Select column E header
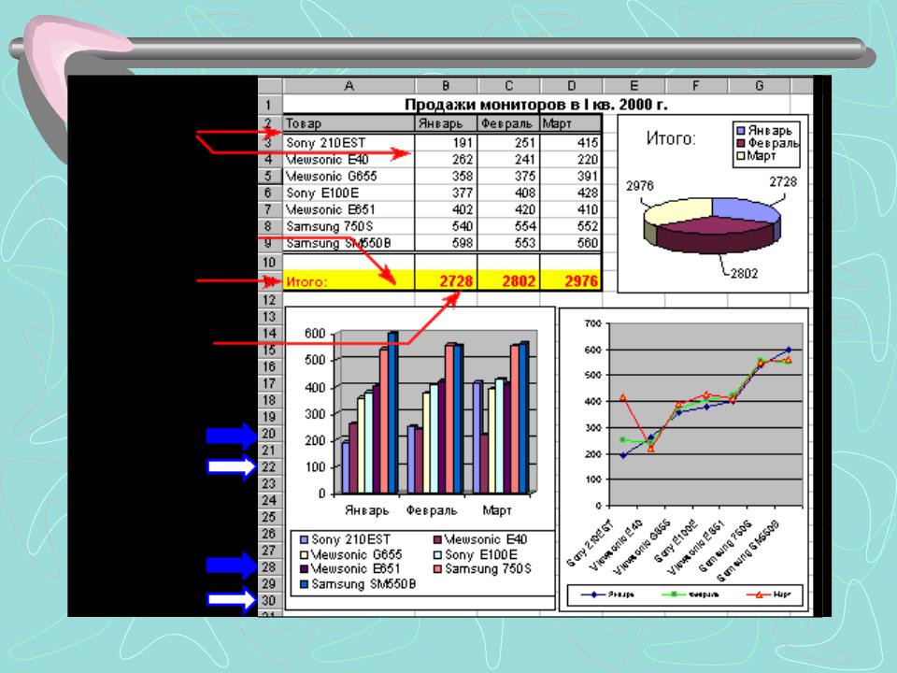Image resolution: width=897 pixels, height=673 pixels. [634, 86]
